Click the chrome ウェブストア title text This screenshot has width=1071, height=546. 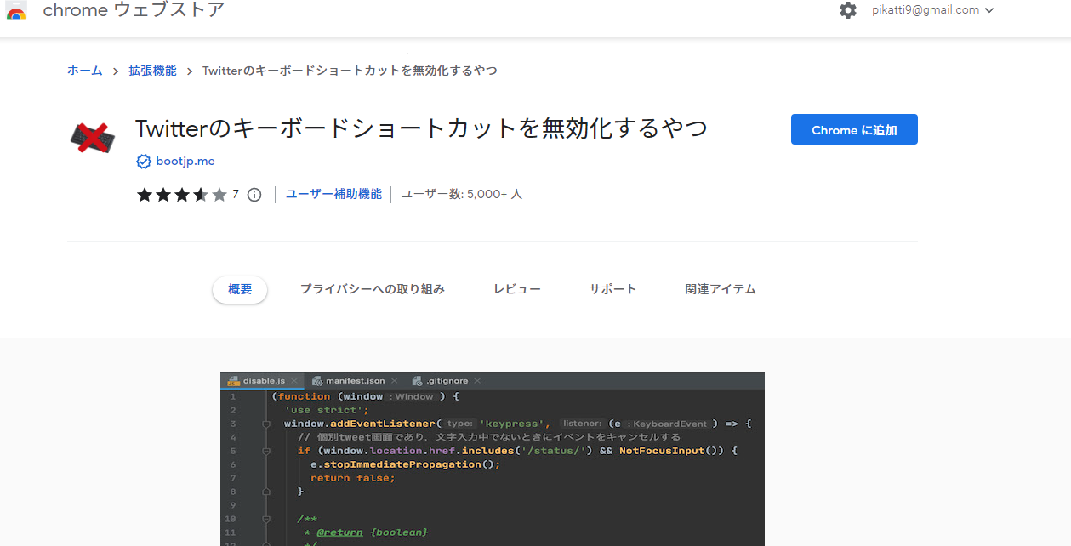click(134, 10)
